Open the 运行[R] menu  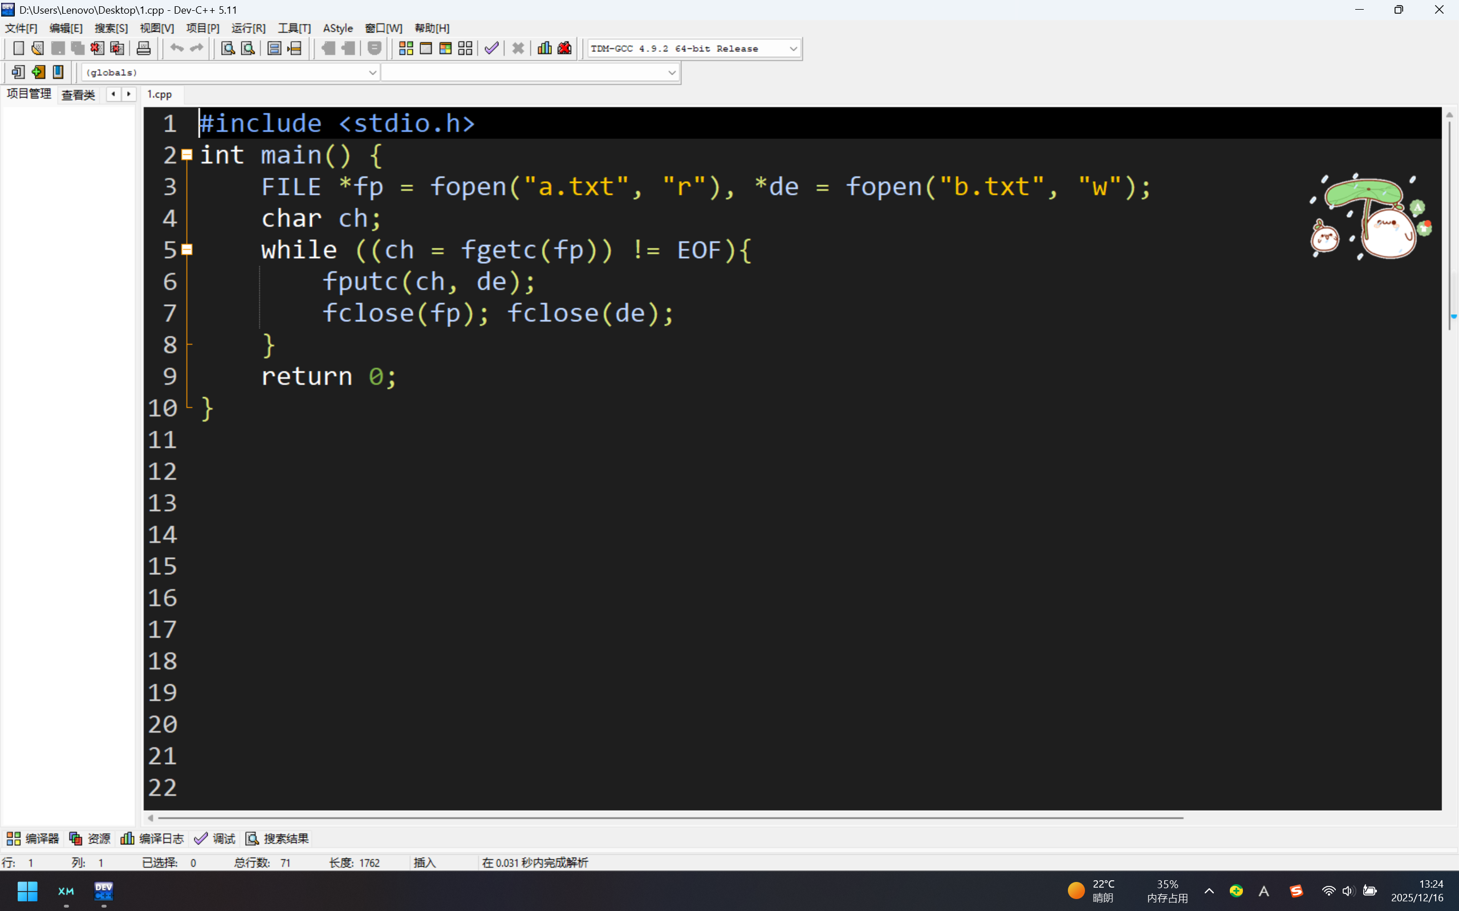coord(248,28)
